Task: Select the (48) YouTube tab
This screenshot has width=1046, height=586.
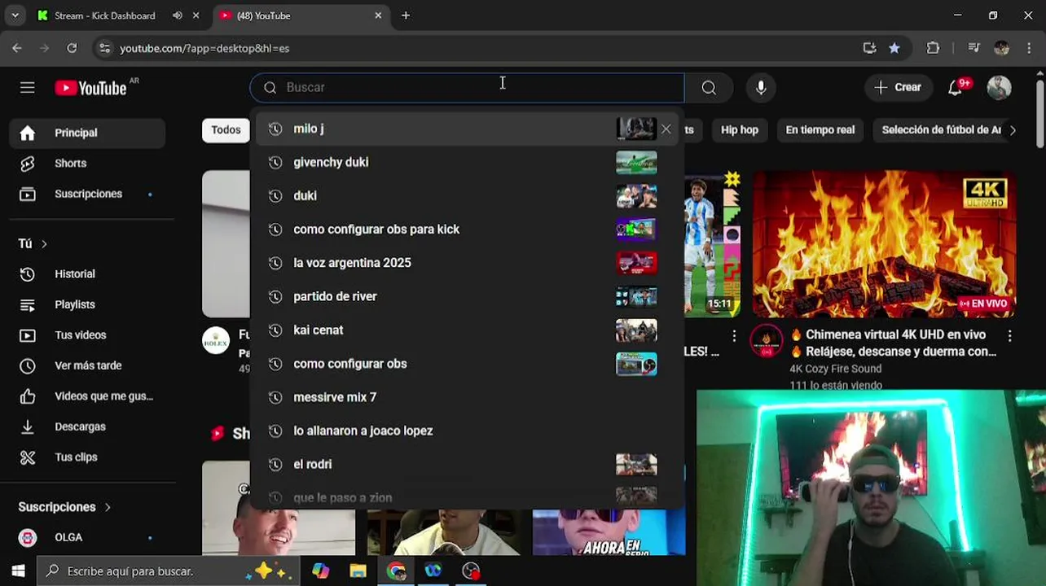Action: point(301,15)
